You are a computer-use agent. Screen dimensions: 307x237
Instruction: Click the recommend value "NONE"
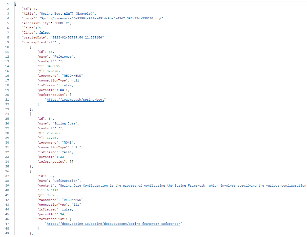tap(68, 143)
